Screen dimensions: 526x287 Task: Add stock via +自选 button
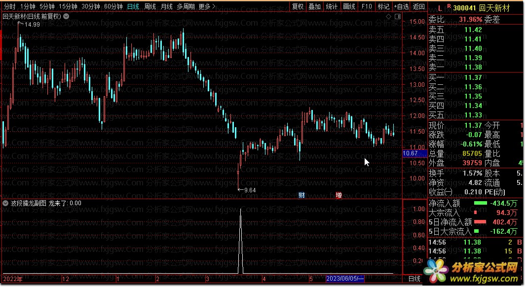pyautogui.click(x=401, y=6)
